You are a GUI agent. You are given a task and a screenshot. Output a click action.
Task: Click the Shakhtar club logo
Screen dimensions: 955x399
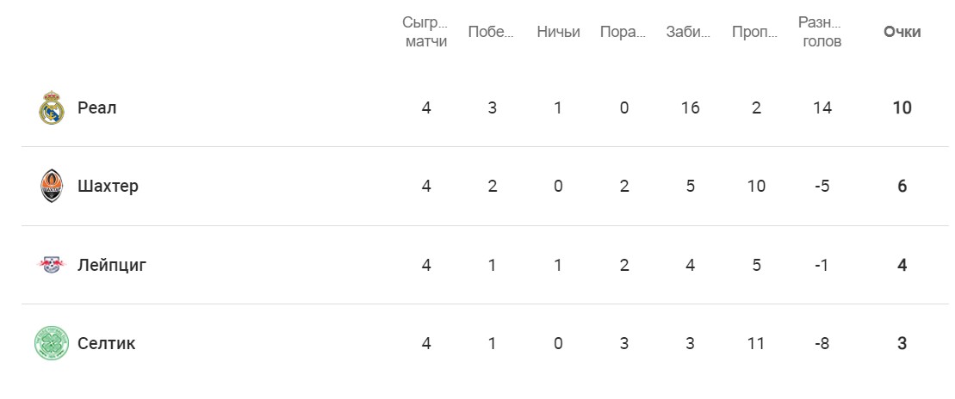point(52,186)
